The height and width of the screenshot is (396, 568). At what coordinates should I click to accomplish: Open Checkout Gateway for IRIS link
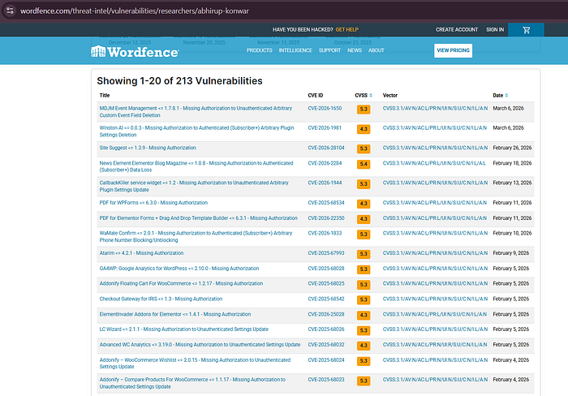(x=161, y=299)
